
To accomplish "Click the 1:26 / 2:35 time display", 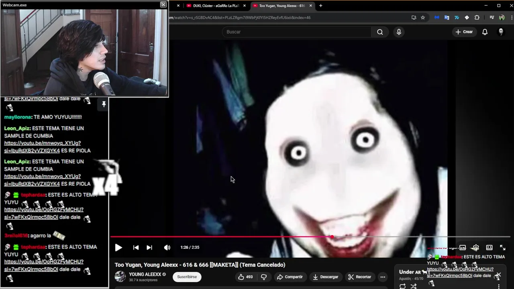I will 190,248.
